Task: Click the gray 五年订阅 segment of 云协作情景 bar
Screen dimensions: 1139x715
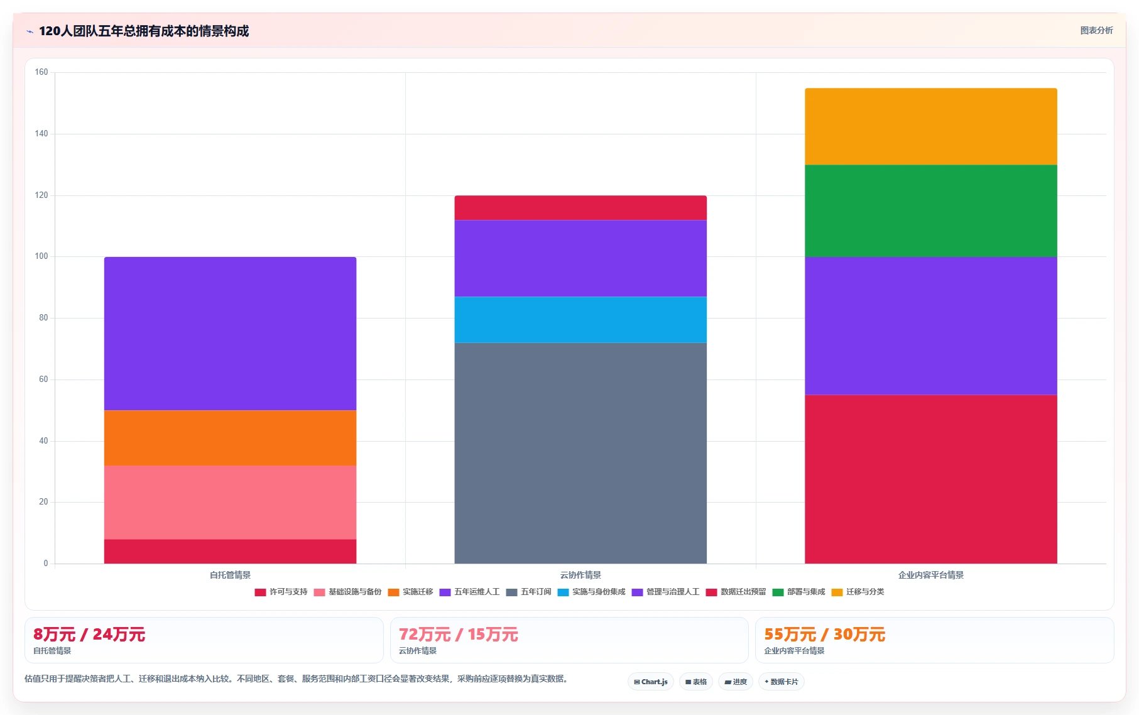Action: pos(580,453)
